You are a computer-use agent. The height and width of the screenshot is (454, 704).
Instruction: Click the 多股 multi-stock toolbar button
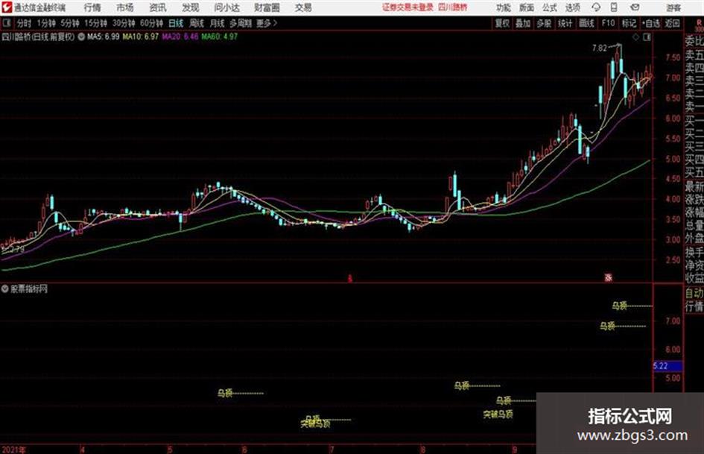click(544, 23)
